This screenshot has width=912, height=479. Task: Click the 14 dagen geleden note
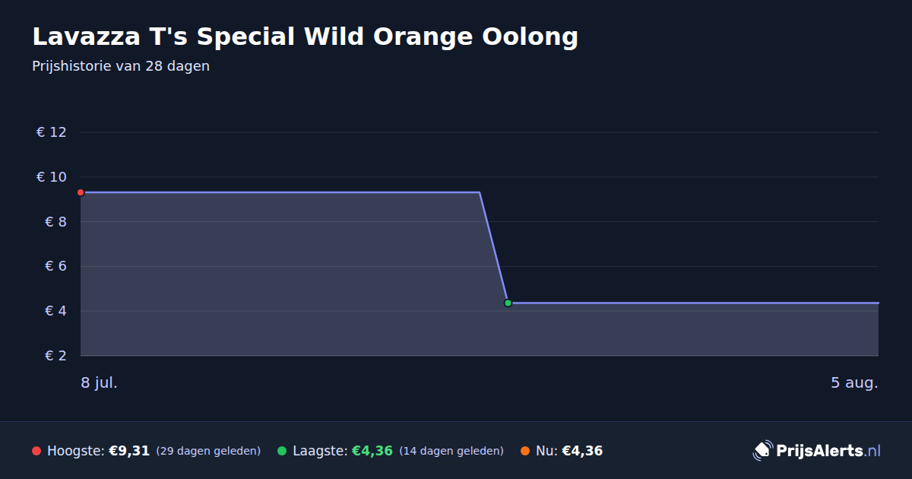point(451,451)
